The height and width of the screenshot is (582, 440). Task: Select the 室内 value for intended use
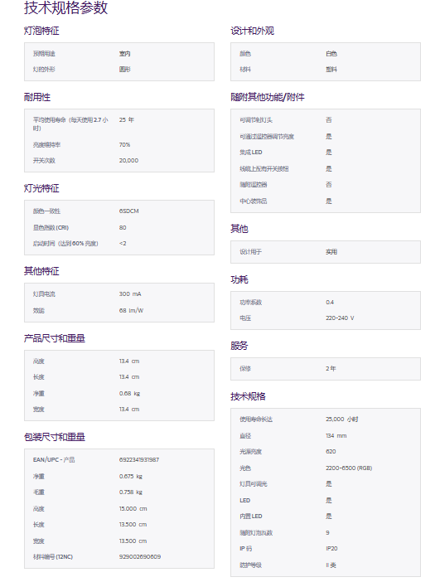[x=124, y=53]
